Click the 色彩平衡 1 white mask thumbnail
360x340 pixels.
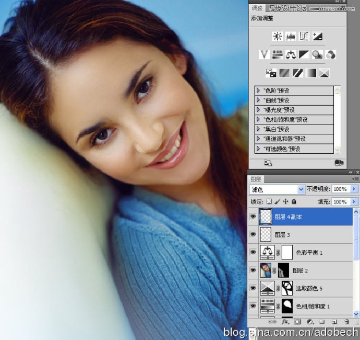pos(287,253)
